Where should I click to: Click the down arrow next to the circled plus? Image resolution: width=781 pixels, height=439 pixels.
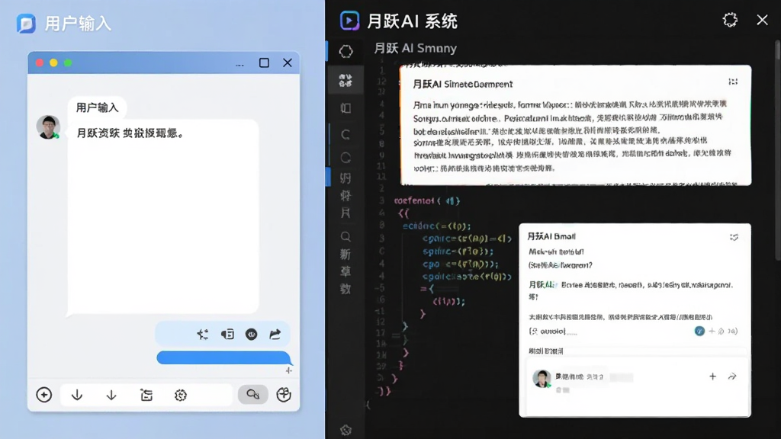pos(77,396)
